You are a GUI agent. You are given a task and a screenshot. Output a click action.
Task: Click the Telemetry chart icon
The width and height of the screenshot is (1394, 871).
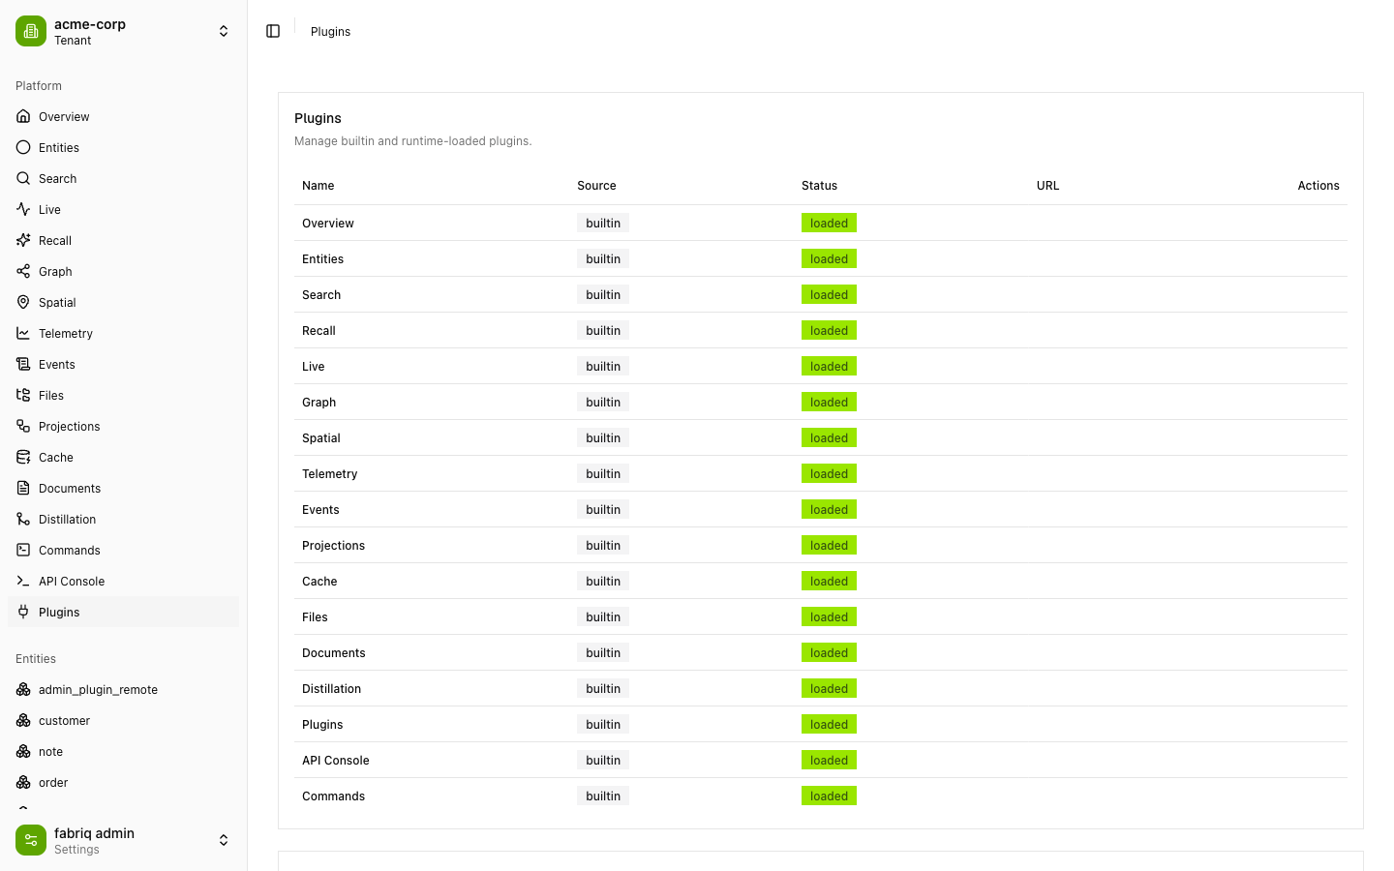click(23, 333)
